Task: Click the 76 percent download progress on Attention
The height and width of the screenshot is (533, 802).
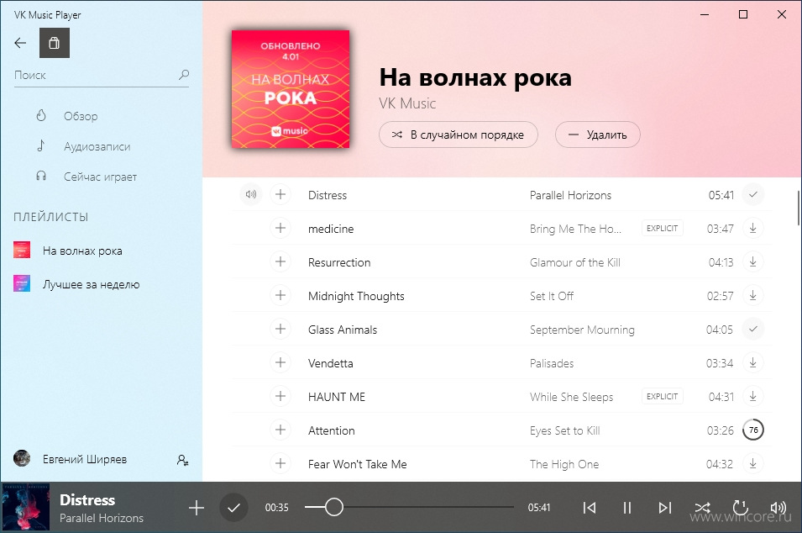Action: (753, 430)
